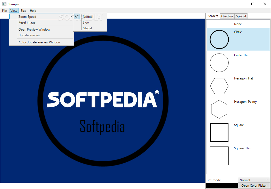Toggle Auto-Update Preview Window option
This screenshot has width=271, height=189.
[x=41, y=42]
